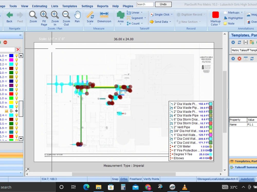This screenshot has height=192, width=257.
Task: Collapse the left panel with the double chevron
Action: tap(20, 35)
